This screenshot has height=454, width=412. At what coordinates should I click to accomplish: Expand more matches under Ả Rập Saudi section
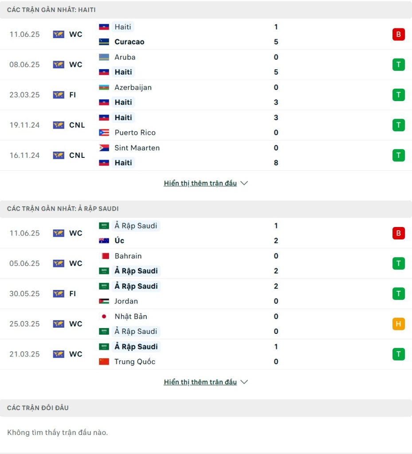[200, 382]
